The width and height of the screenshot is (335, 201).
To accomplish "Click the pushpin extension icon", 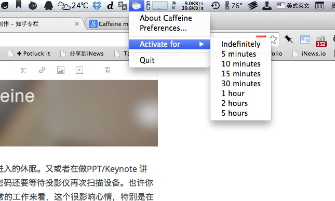I will coord(289,39).
